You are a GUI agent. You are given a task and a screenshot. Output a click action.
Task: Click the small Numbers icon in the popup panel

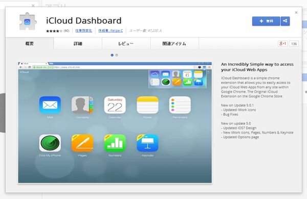(x=187, y=82)
